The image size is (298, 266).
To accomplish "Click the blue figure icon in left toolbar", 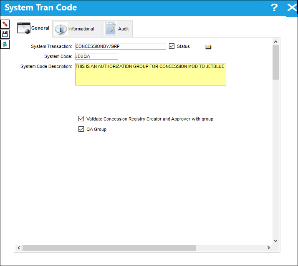I will 5,44.
